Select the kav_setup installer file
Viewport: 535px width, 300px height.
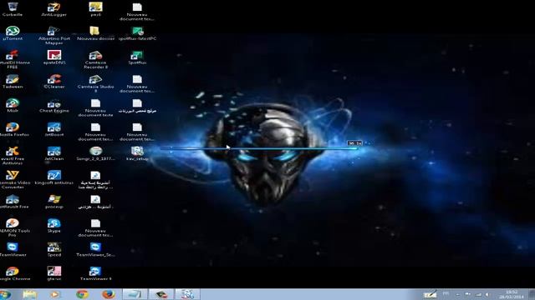[x=137, y=153]
